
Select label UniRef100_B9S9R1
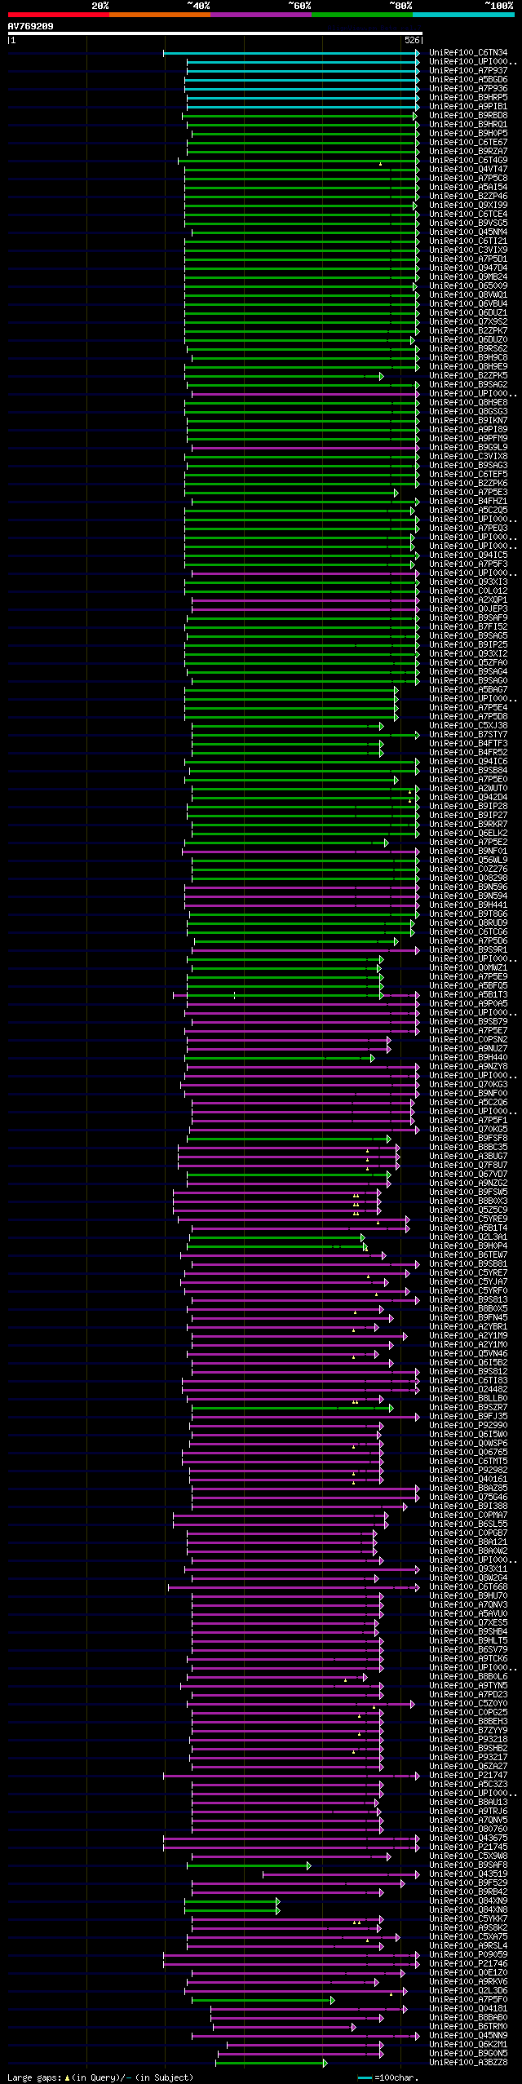[x=468, y=950]
